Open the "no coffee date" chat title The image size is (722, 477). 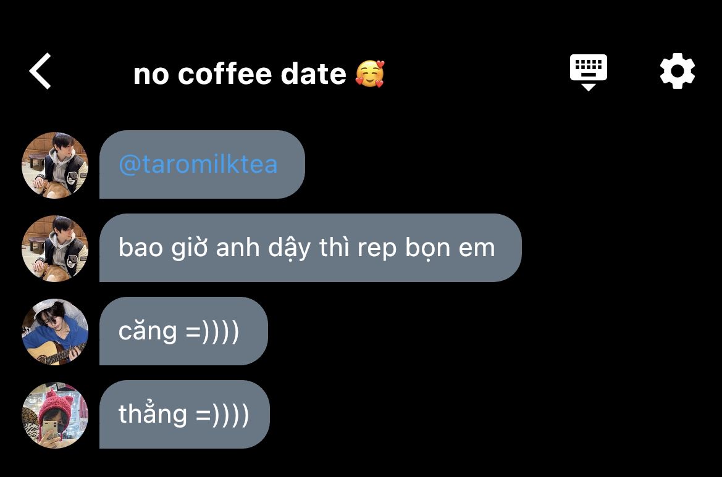[240, 73]
